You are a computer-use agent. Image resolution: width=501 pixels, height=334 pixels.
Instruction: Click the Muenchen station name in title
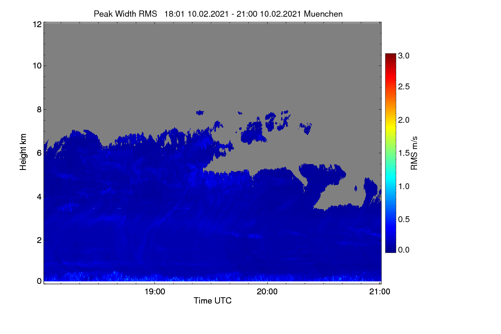(x=323, y=14)
